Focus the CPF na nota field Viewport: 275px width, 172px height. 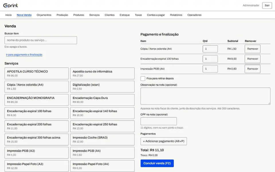coord(158,121)
